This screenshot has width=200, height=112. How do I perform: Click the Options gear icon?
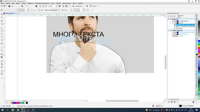click(x=87, y=6)
